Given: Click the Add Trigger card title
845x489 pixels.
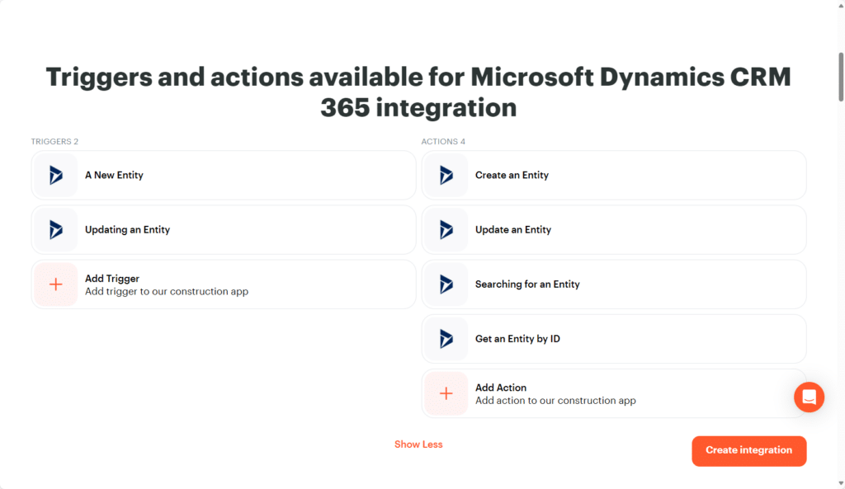Looking at the screenshot, I should point(112,279).
